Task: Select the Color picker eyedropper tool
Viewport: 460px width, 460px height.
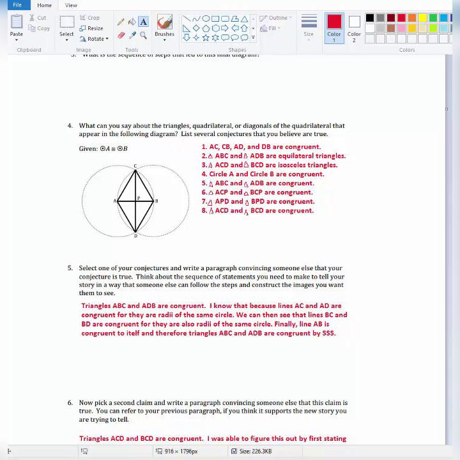Action: 132,36
